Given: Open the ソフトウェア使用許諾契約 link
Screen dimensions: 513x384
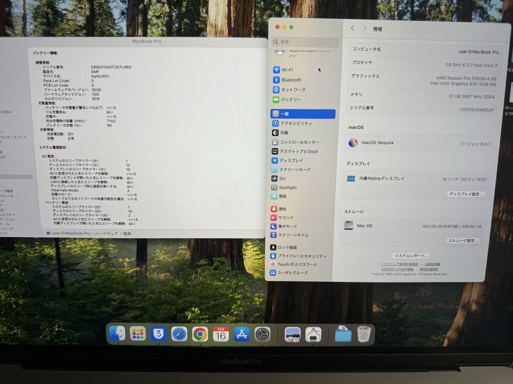Looking at the screenshot, I should click(x=399, y=265).
